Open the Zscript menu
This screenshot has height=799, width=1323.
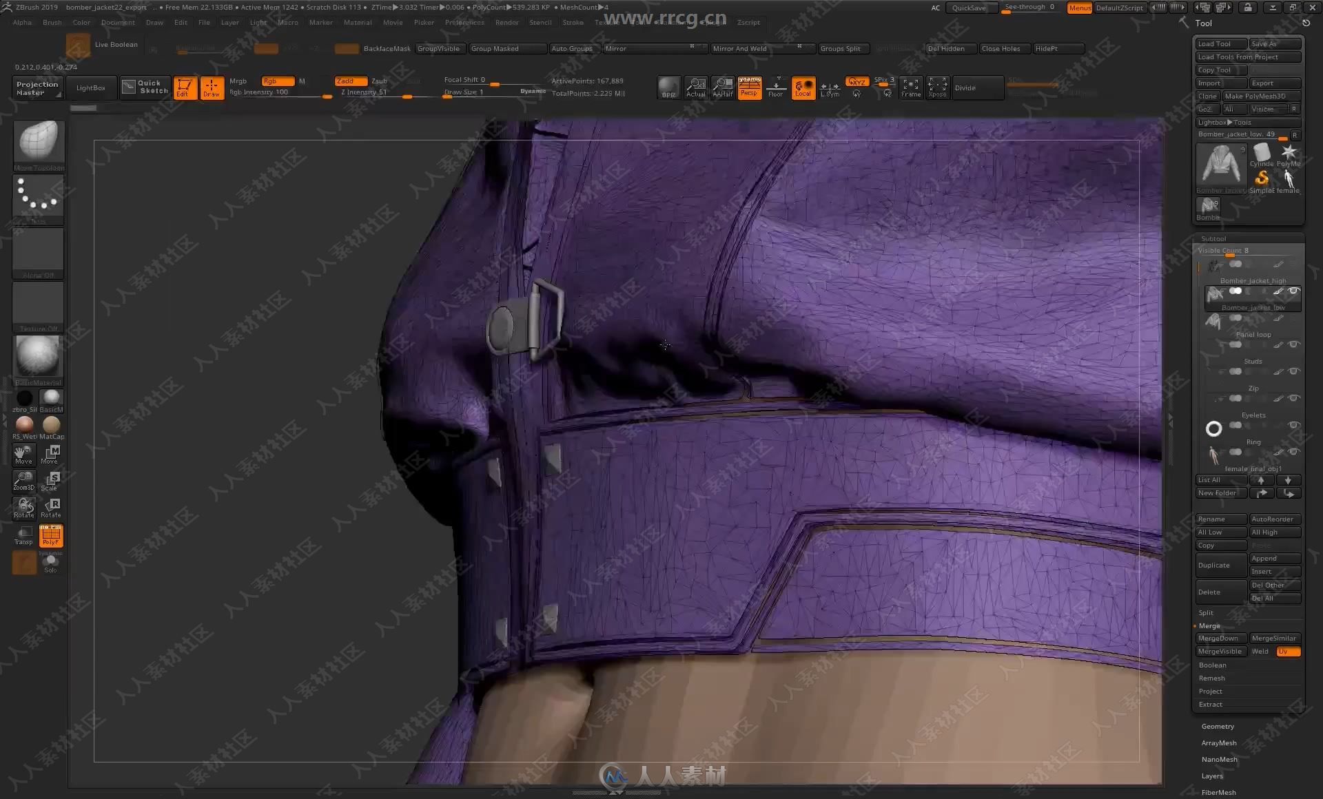click(748, 22)
